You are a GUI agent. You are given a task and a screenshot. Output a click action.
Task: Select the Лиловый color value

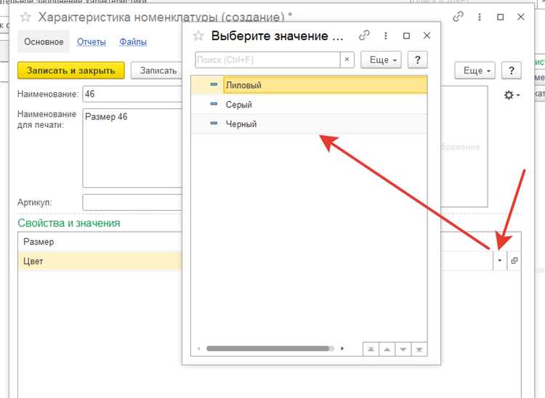[x=309, y=85]
